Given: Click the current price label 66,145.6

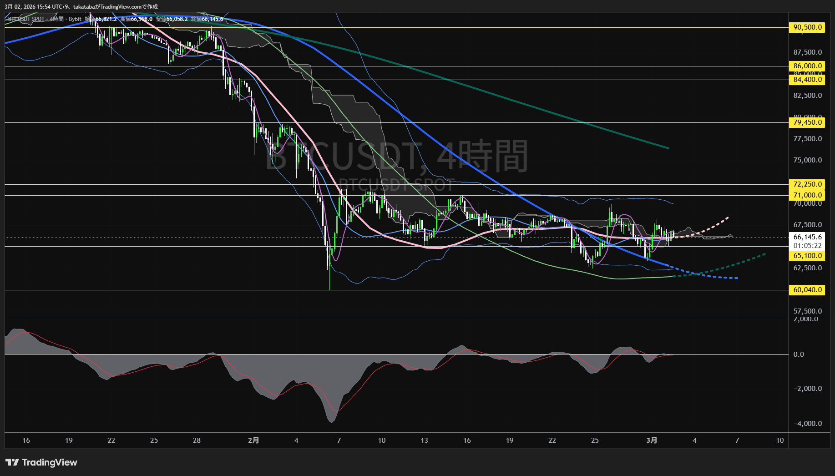Looking at the screenshot, I should pos(807,237).
